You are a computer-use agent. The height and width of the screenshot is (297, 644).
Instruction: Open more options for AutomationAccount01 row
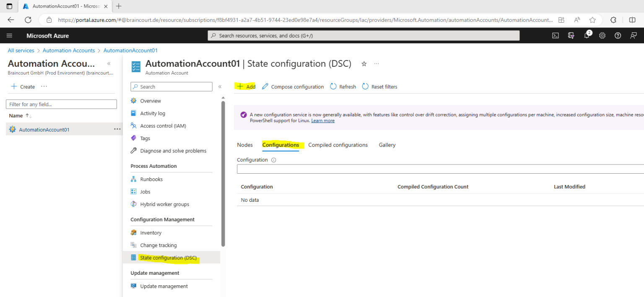pyautogui.click(x=117, y=129)
